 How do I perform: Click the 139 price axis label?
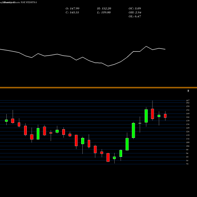click(x=188, y=121)
